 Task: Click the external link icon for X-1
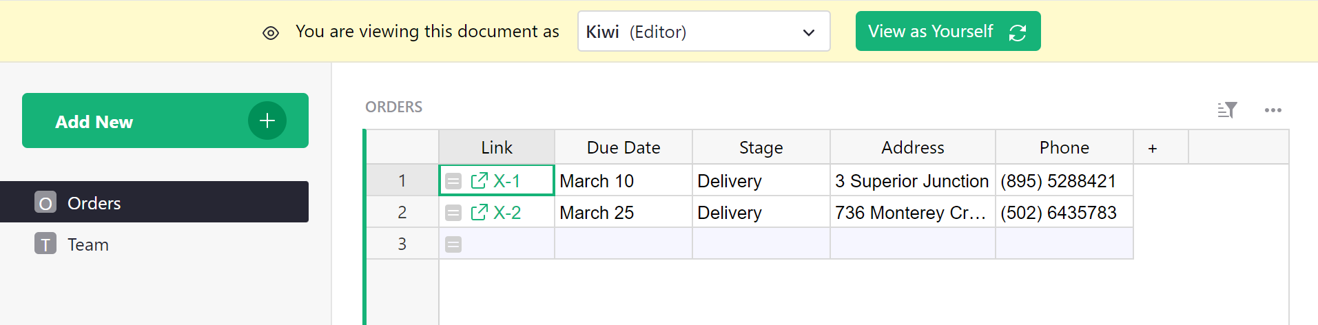pyautogui.click(x=479, y=181)
